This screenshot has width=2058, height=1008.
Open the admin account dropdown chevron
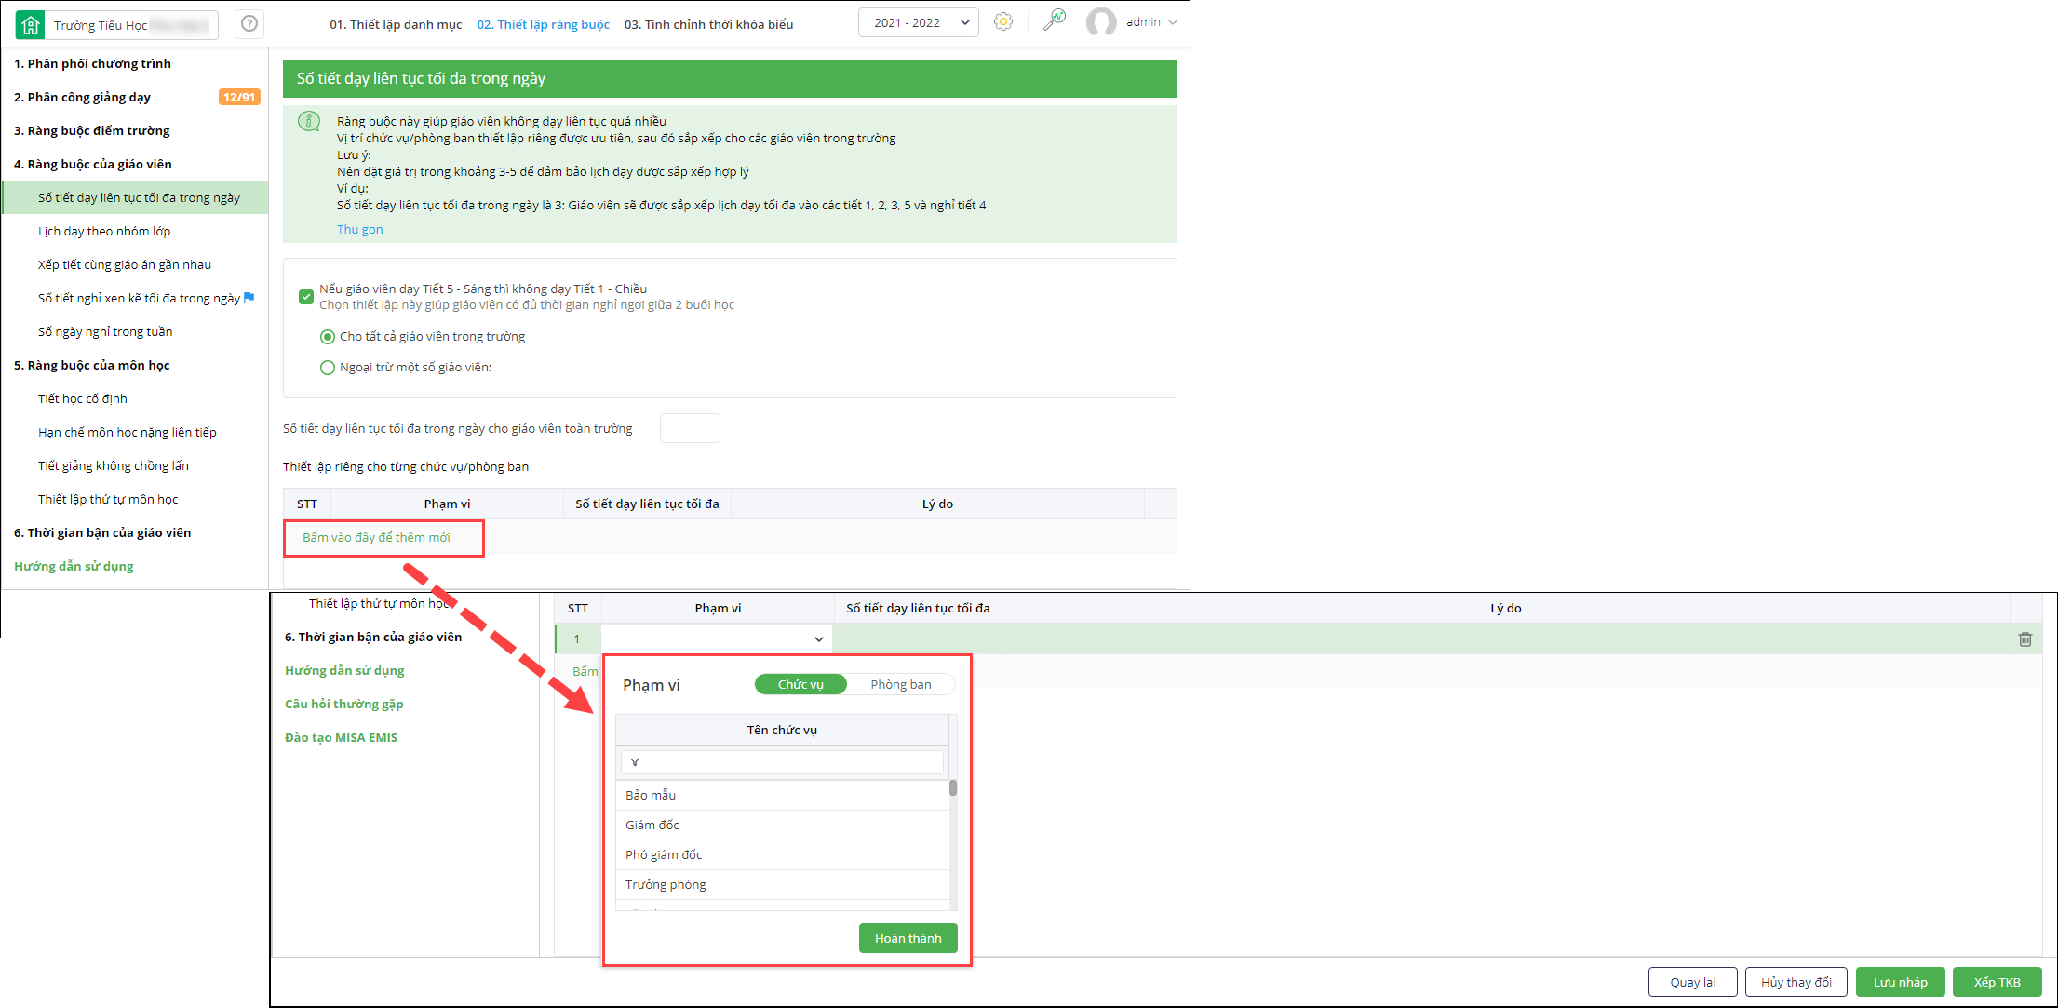tap(1173, 22)
